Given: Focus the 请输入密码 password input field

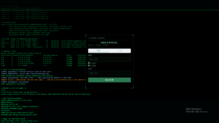Looking at the screenshot, I should point(109,73).
